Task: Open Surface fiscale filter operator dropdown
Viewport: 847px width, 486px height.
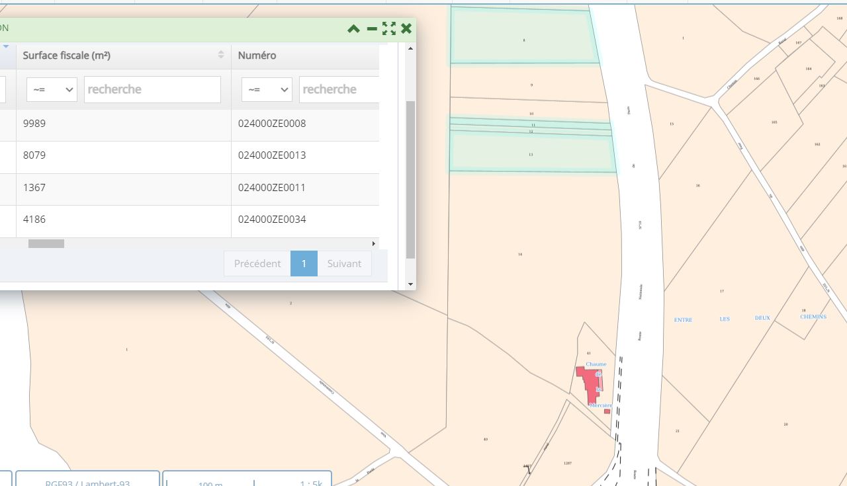Action: pyautogui.click(x=52, y=89)
